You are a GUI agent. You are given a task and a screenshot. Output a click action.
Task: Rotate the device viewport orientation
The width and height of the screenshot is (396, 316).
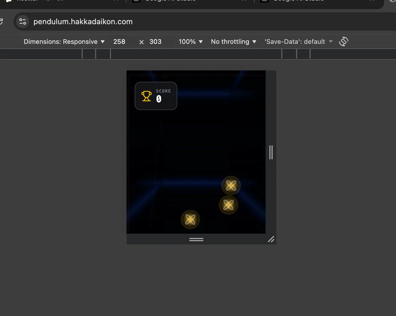point(343,41)
